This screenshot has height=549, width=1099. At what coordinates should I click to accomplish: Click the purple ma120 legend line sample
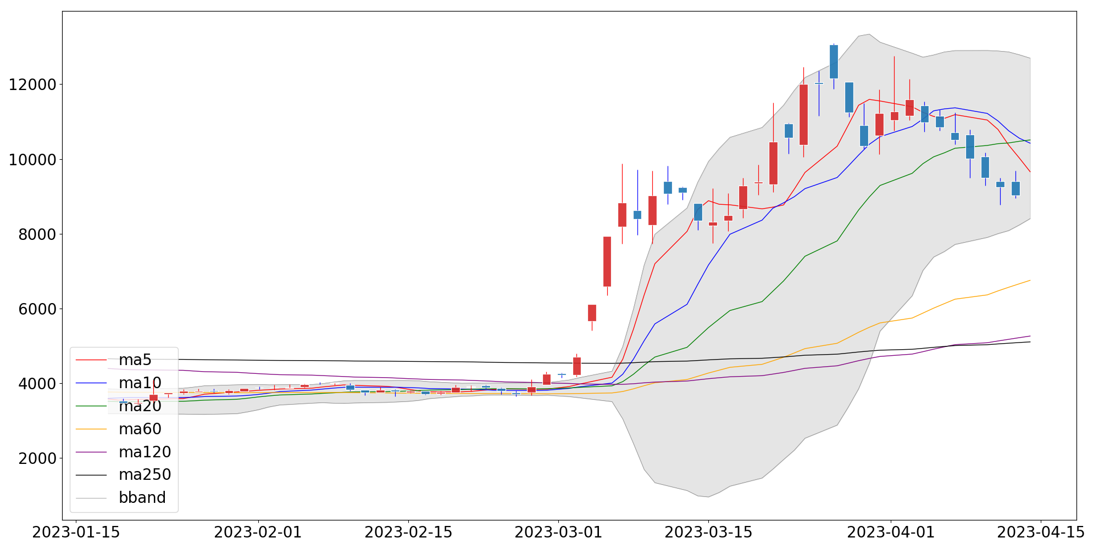[91, 452]
